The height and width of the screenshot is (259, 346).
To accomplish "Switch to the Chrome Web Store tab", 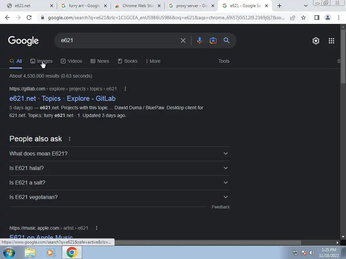I will point(138,6).
